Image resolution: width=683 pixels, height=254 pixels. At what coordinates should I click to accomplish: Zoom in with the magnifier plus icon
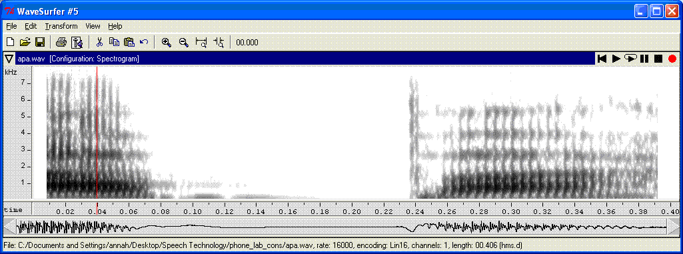coord(166,42)
